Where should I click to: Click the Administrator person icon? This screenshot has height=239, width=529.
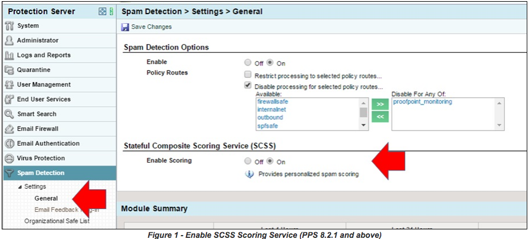click(x=9, y=41)
